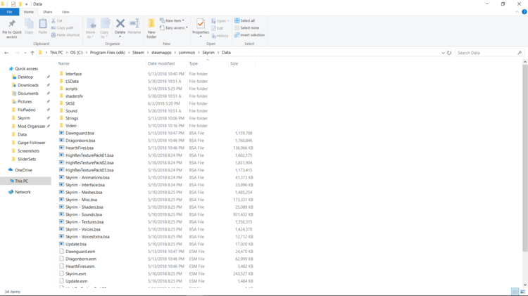The width and height of the screenshot is (528, 296).
Task: Select the Dawnguard.bsa file
Action: (80, 133)
